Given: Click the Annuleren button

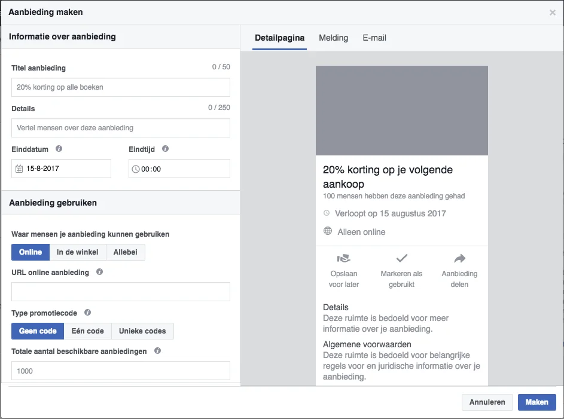Looking at the screenshot, I should click(487, 402).
